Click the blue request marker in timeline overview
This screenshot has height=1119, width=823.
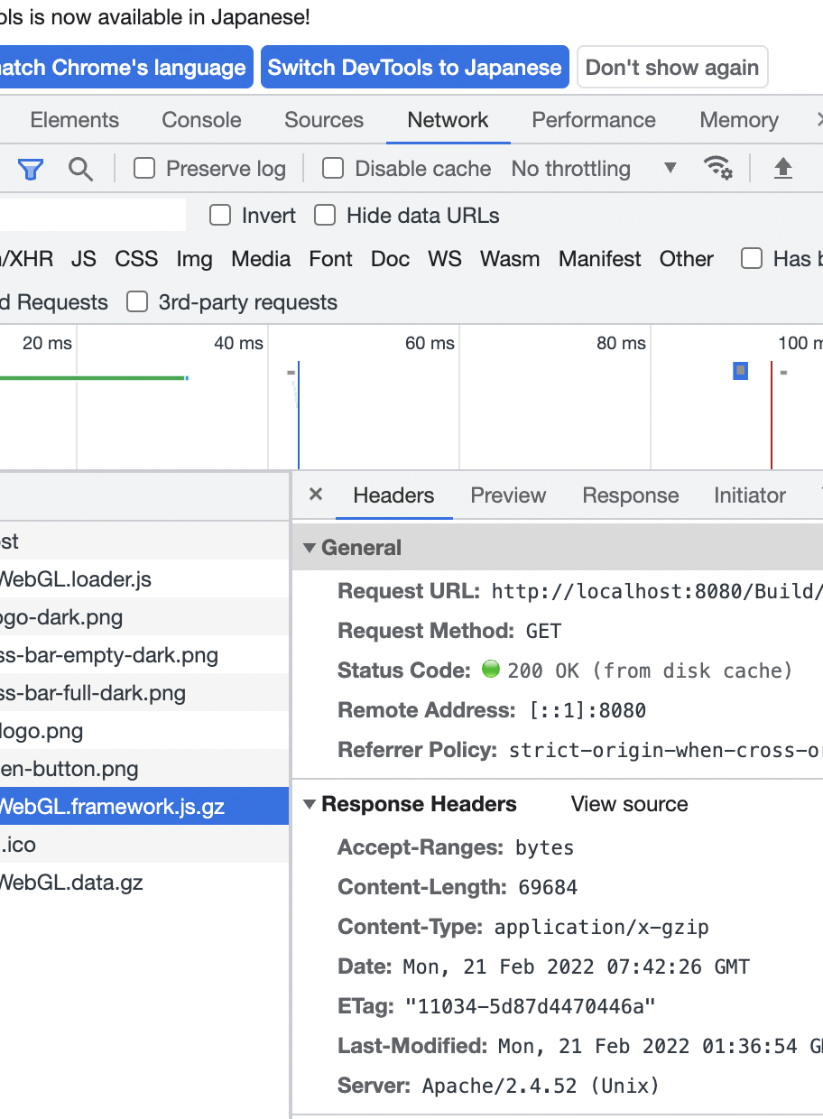coord(741,371)
